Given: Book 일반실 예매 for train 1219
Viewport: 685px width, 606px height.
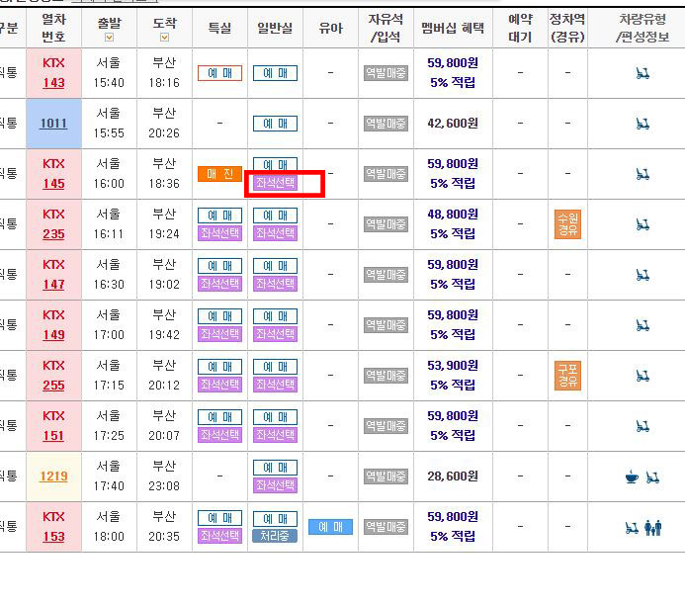Looking at the screenshot, I should coord(275,467).
